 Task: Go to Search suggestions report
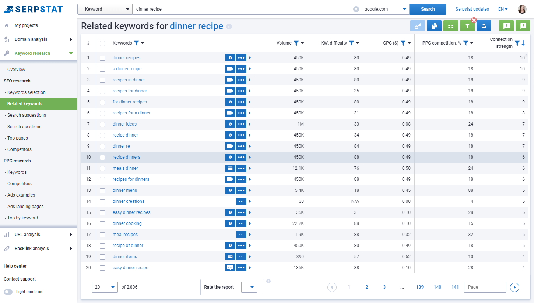(x=27, y=115)
